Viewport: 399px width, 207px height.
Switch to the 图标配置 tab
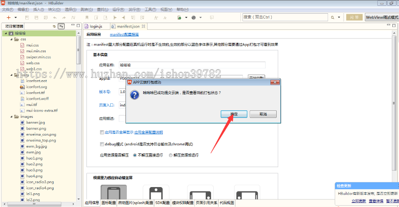pyautogui.click(x=109, y=203)
